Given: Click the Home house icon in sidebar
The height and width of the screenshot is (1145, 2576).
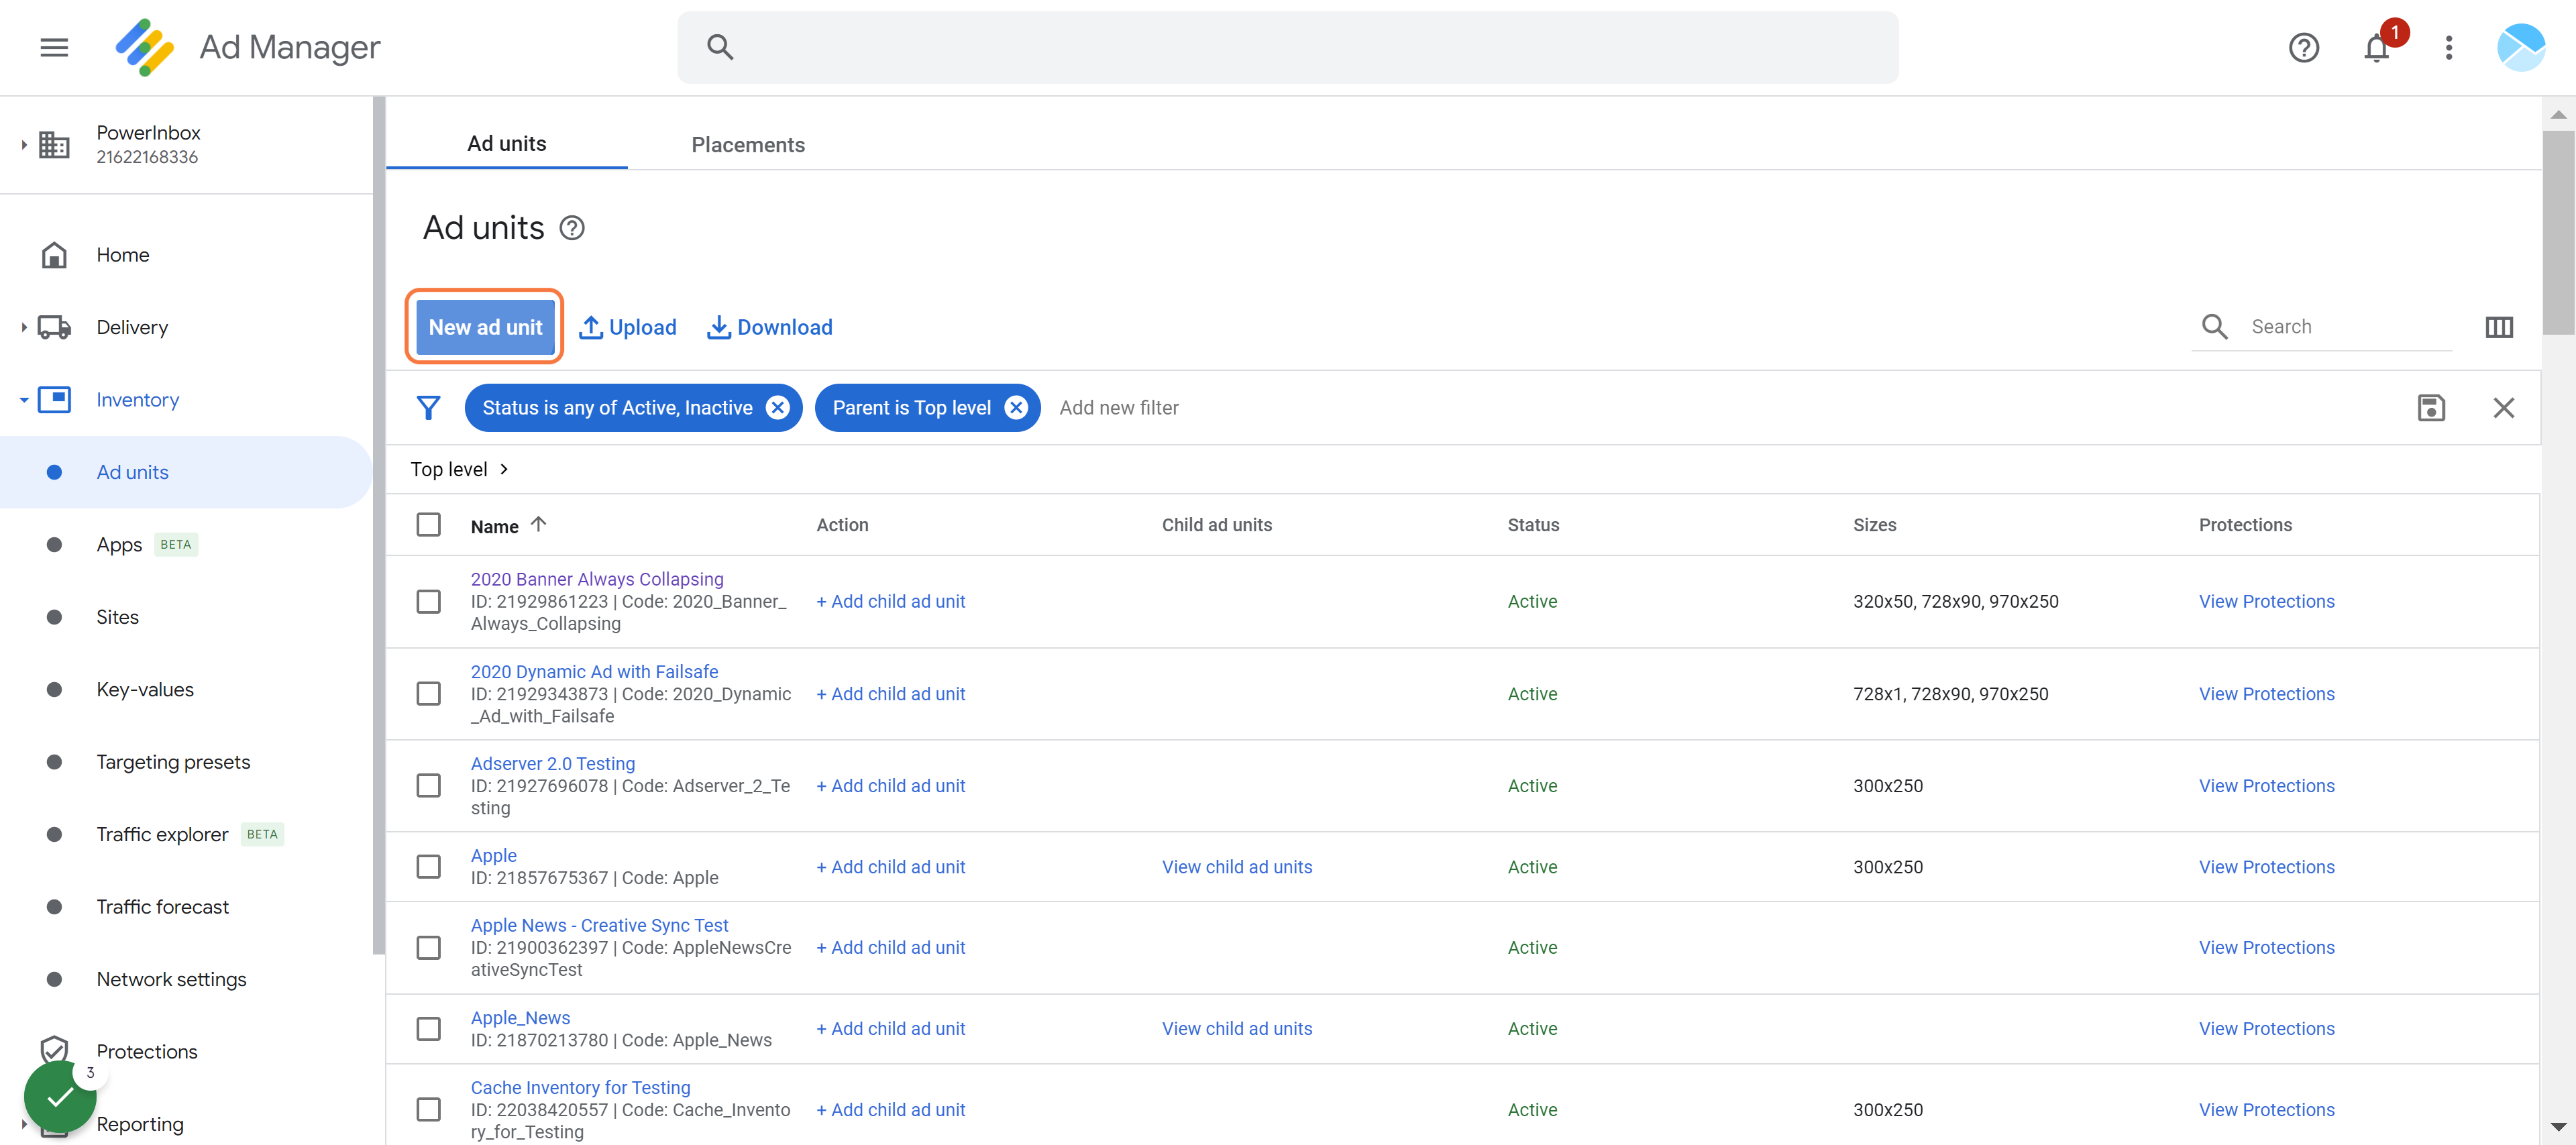Looking at the screenshot, I should [54, 255].
